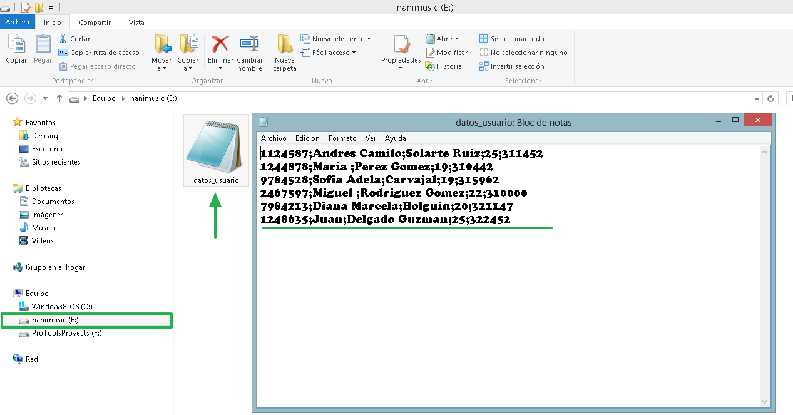Click the Historial icon
793x415 pixels.
coord(430,66)
